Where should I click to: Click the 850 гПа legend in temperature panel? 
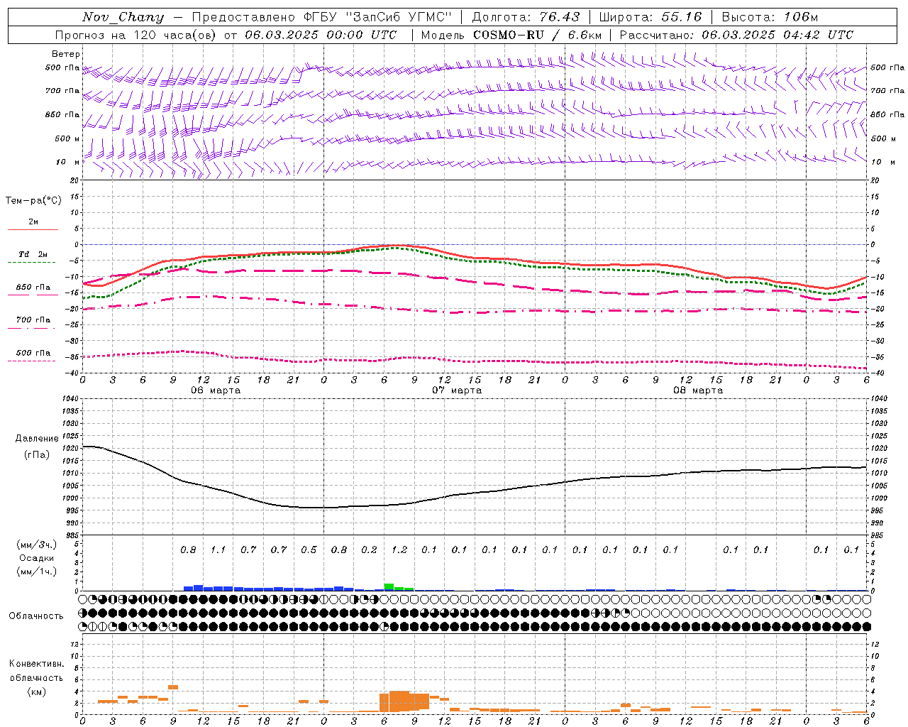33,288
